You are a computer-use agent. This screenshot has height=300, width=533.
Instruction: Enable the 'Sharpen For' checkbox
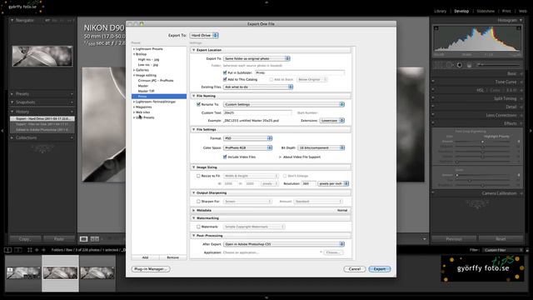pos(198,202)
